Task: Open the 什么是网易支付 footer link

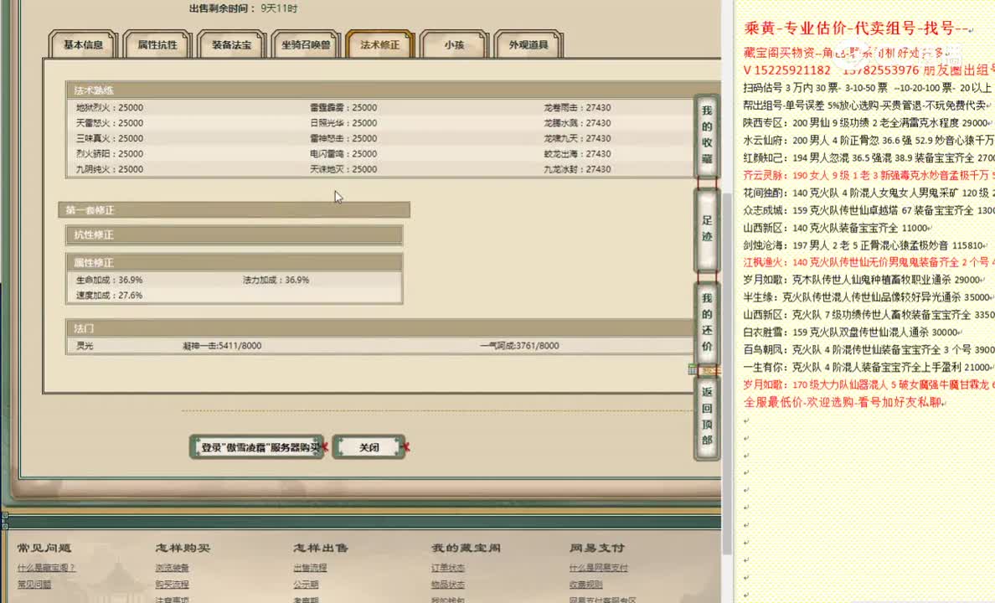Action: coord(598,568)
